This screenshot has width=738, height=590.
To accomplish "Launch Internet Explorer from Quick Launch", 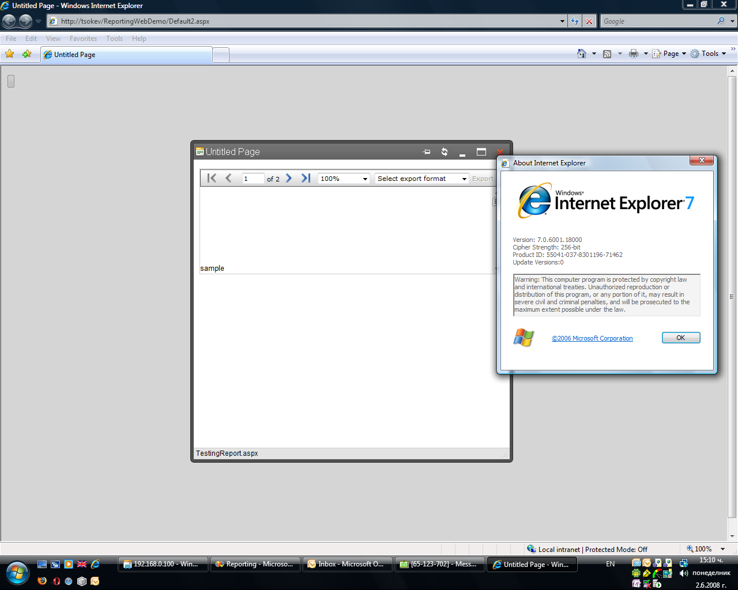I will pyautogui.click(x=95, y=564).
